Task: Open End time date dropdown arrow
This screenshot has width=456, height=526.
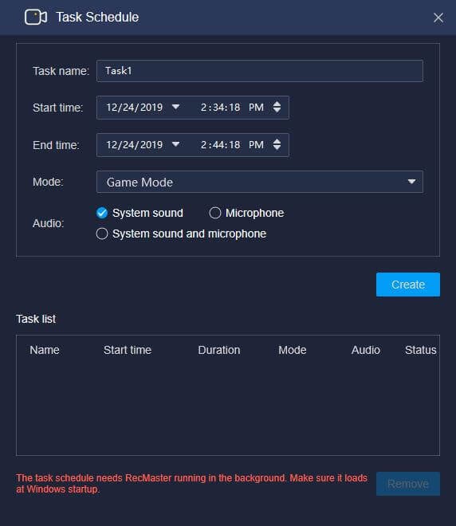Action: 175,144
